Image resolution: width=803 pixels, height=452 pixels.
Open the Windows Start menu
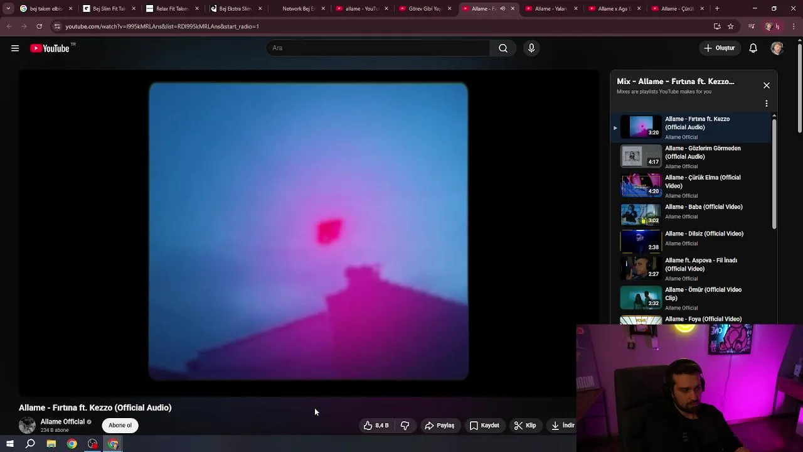coord(9,444)
